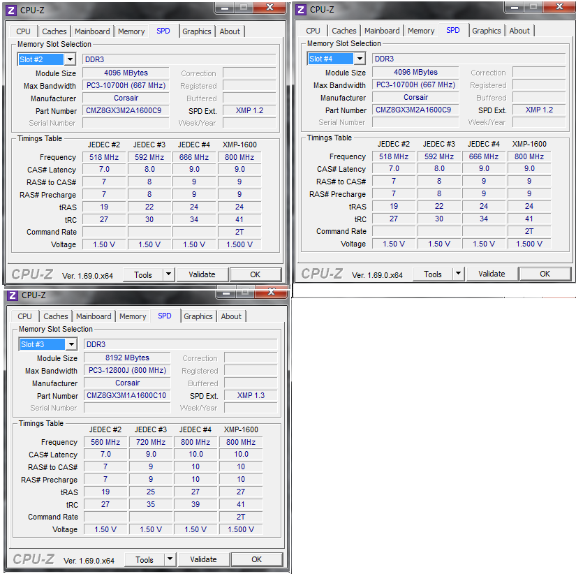
Task: Open Graphics tab in Slot #2 window
Action: click(x=197, y=31)
